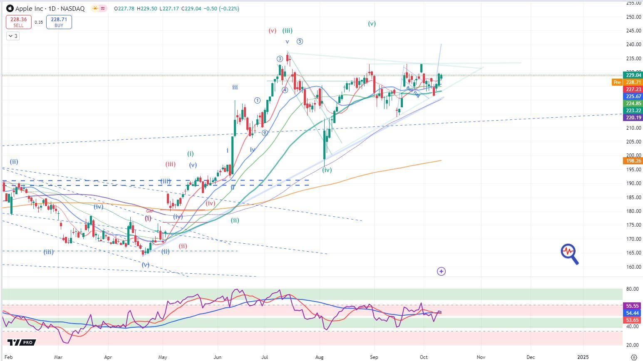Screen dimensions: 643x361
Task: Click the 80.00 RSI scale tick
Action: pyautogui.click(x=632, y=289)
